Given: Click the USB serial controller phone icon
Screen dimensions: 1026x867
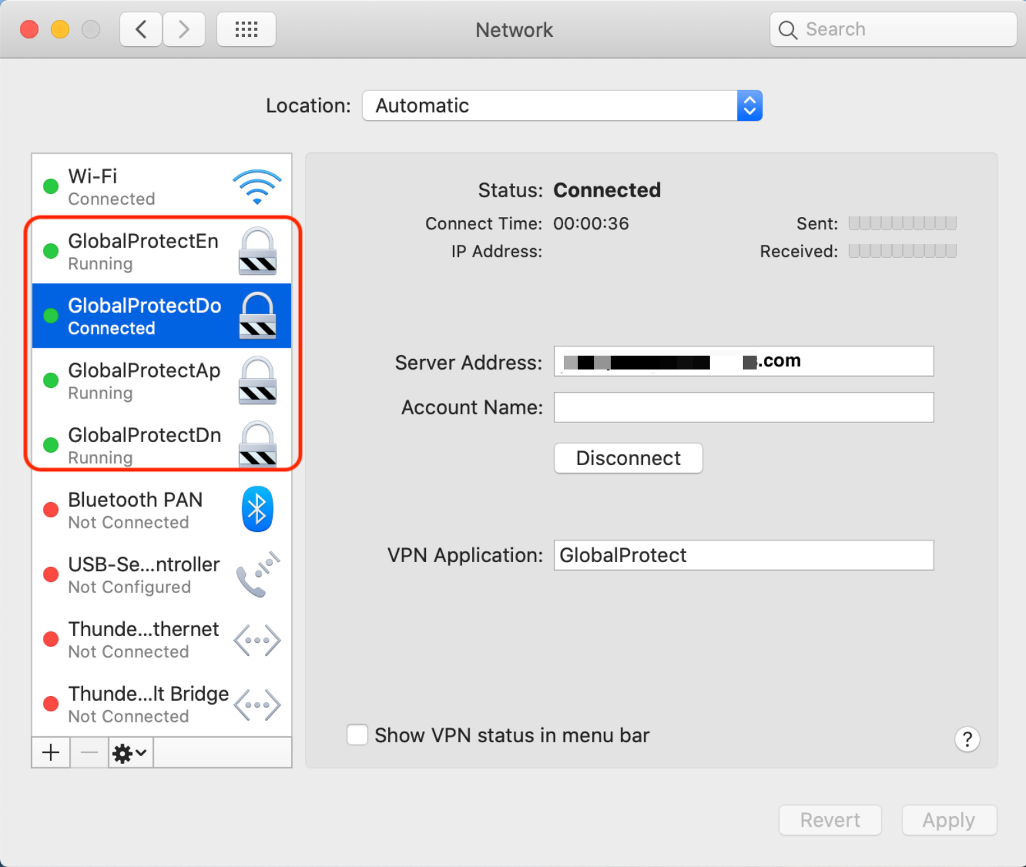Looking at the screenshot, I should tap(257, 574).
